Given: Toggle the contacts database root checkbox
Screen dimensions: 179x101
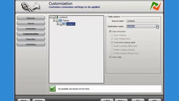Looking at the screenshot, I should [x=54, y=17].
